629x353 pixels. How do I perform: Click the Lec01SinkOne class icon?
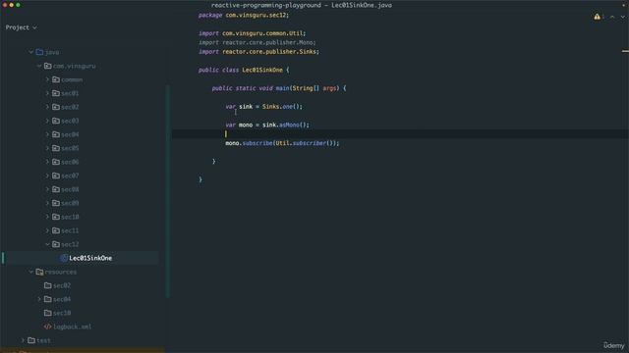64,258
